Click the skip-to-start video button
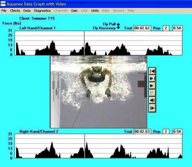192x167 pixels. tap(152, 71)
